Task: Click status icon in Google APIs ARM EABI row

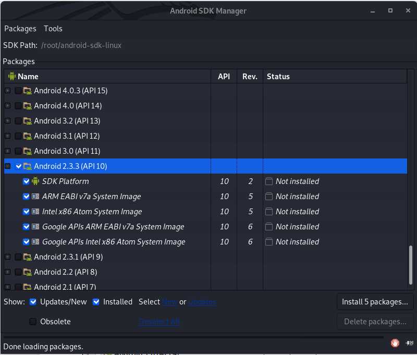Action: [269, 227]
